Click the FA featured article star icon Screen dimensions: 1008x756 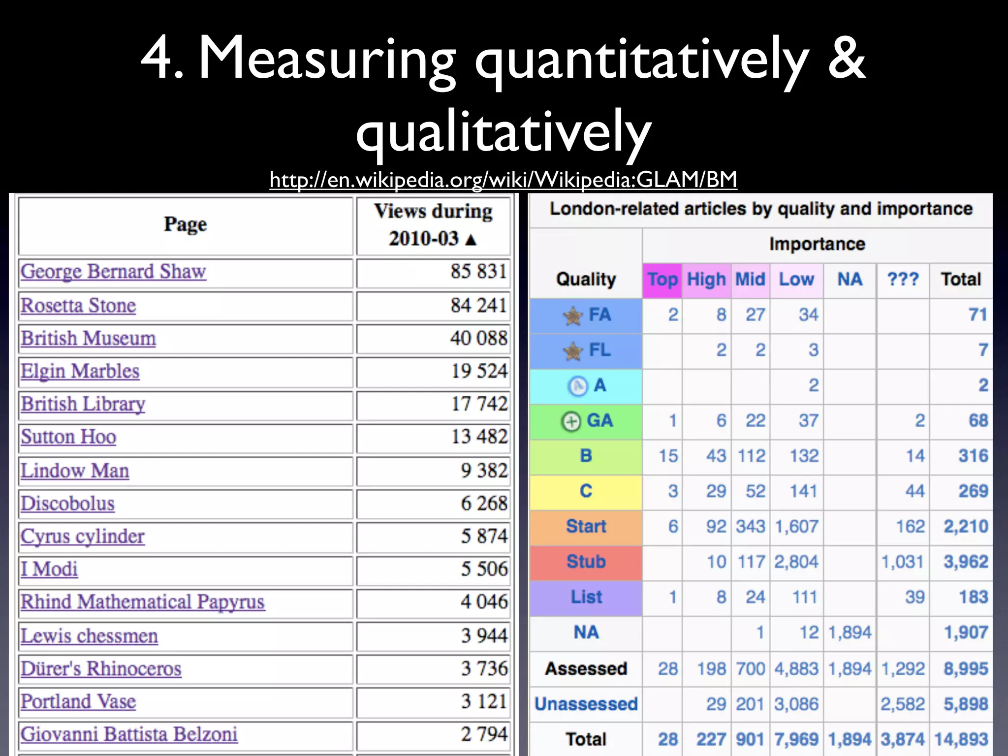(x=573, y=315)
